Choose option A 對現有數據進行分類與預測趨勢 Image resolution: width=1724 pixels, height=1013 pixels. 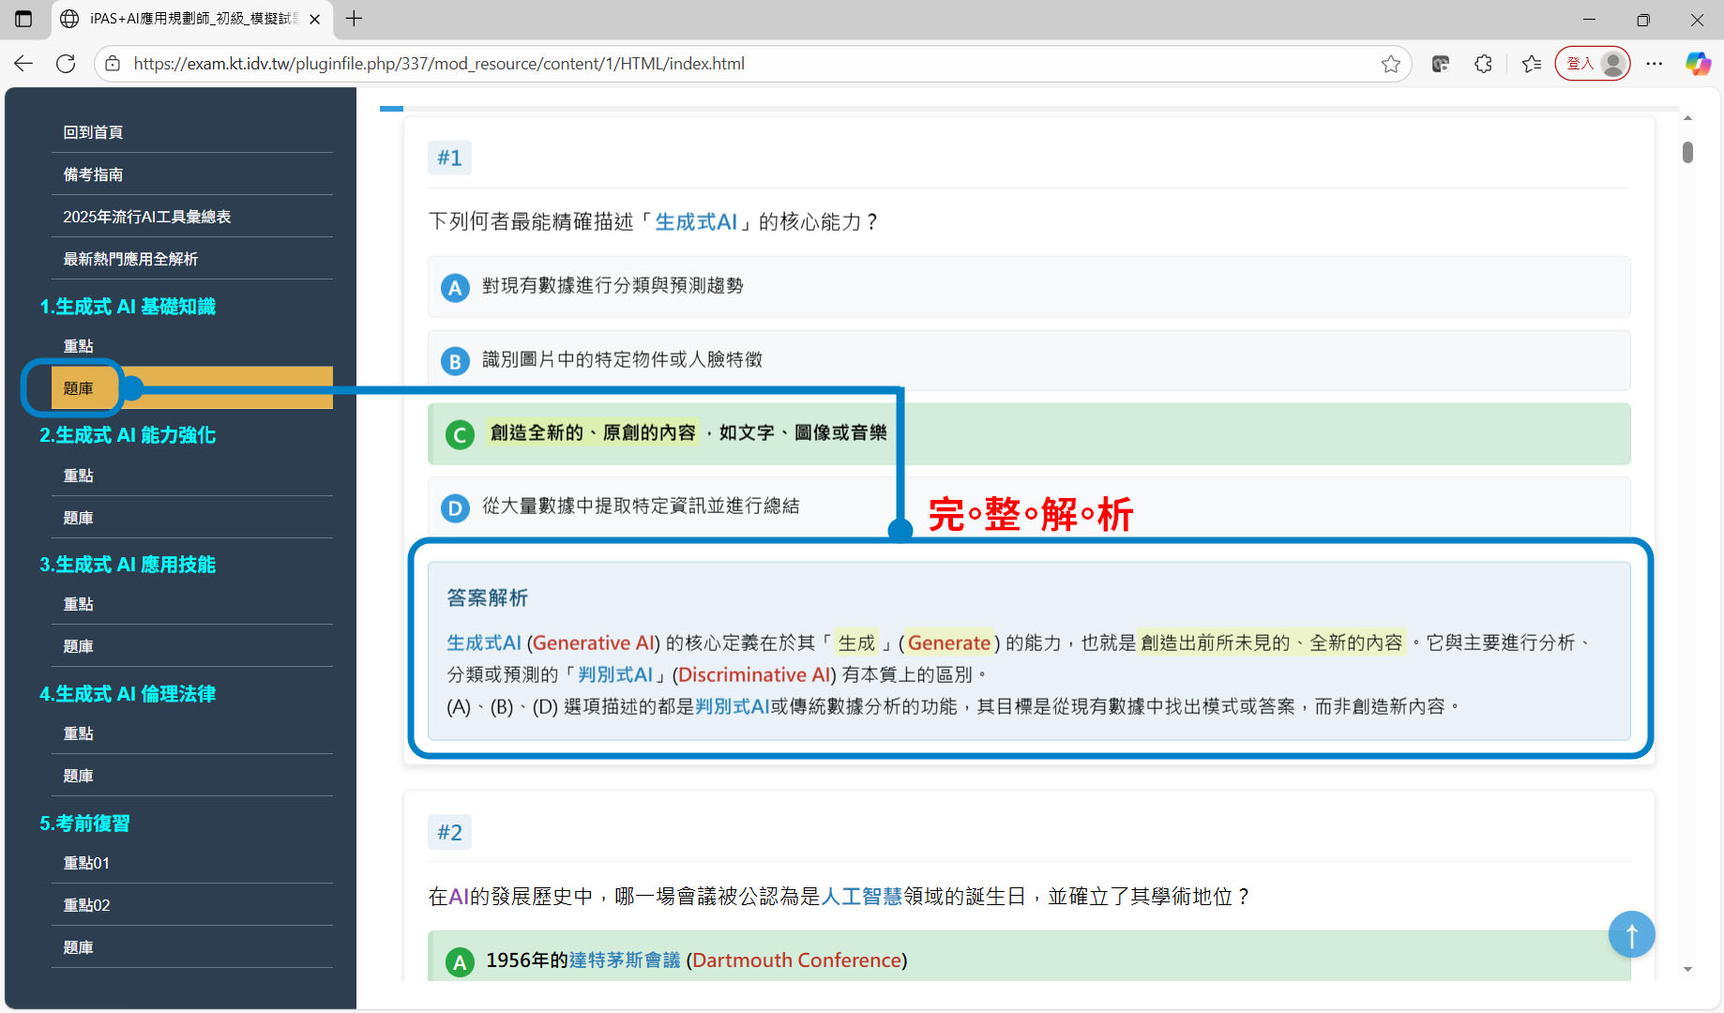(x=1029, y=287)
